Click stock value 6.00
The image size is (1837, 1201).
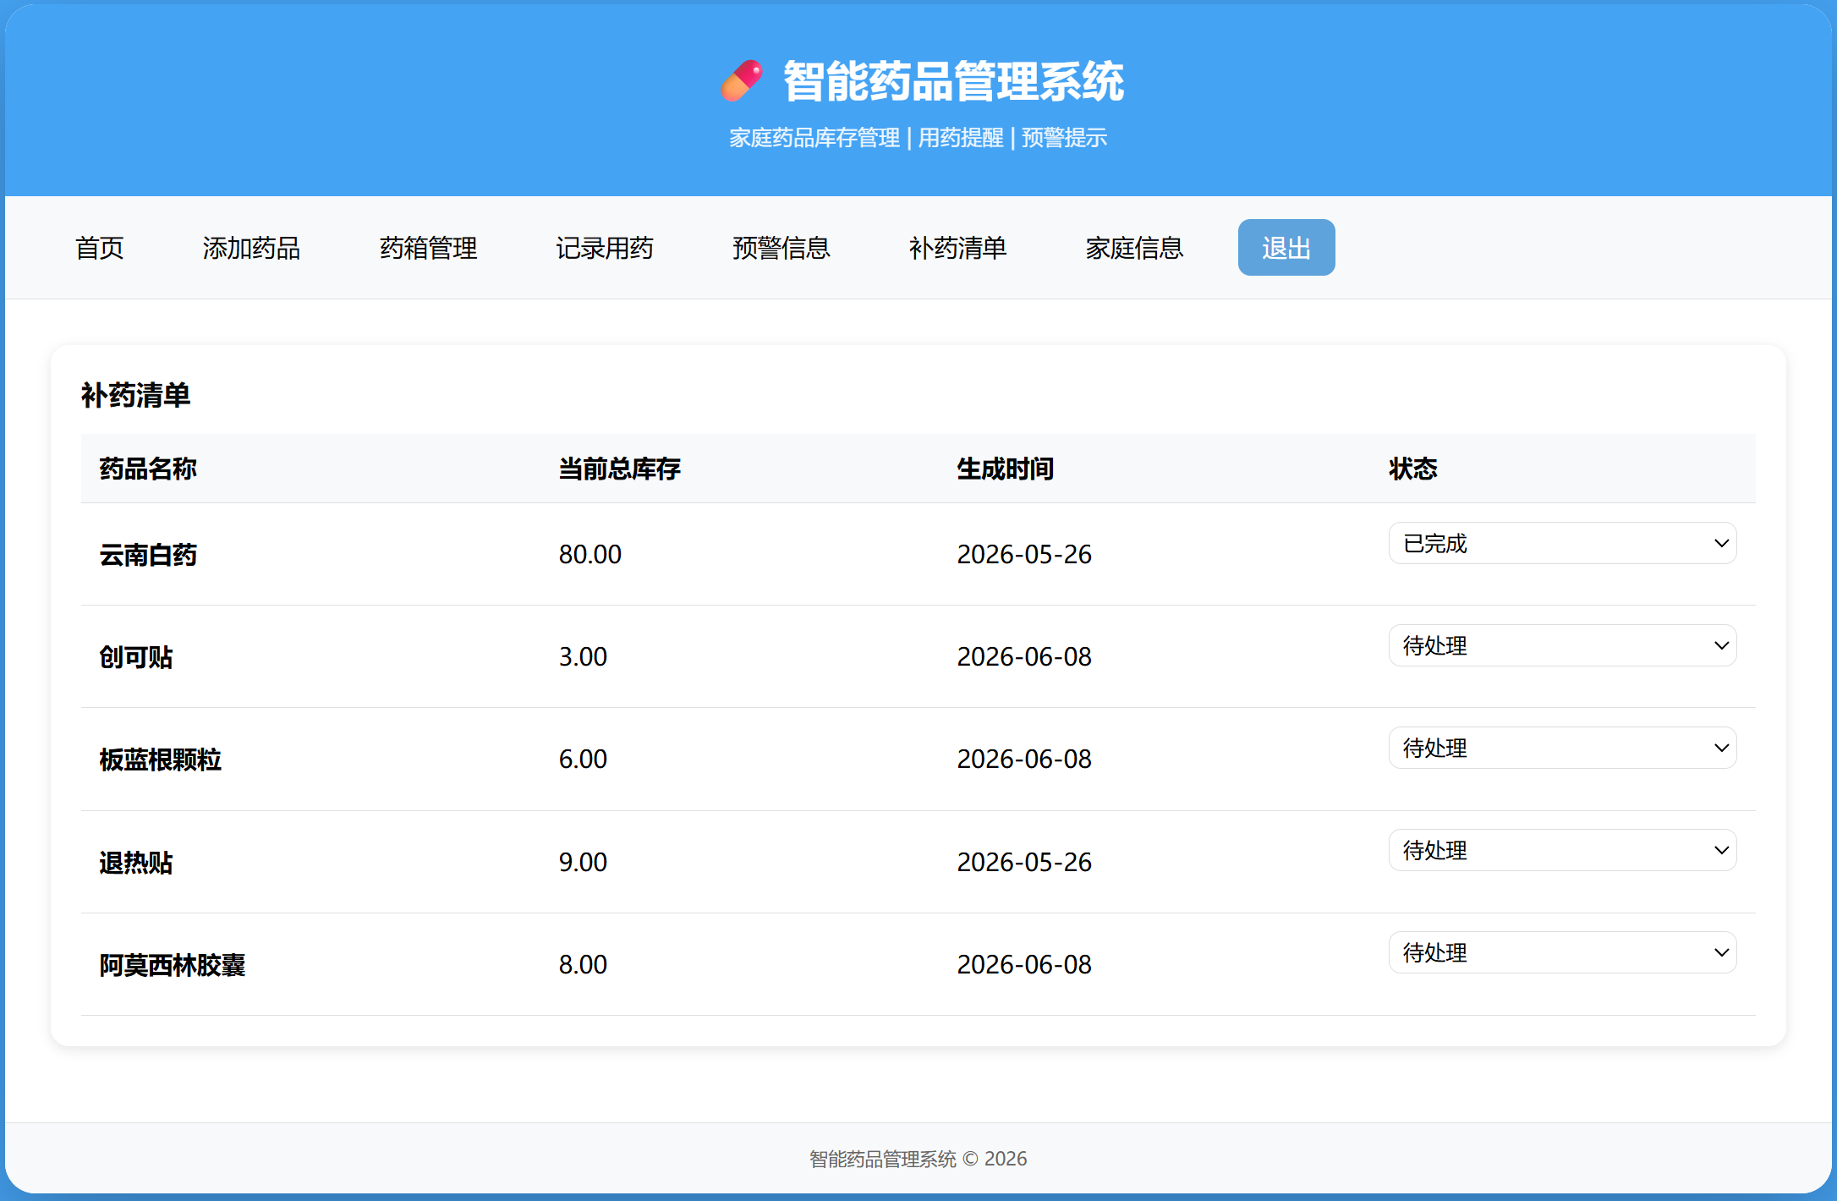pos(583,760)
